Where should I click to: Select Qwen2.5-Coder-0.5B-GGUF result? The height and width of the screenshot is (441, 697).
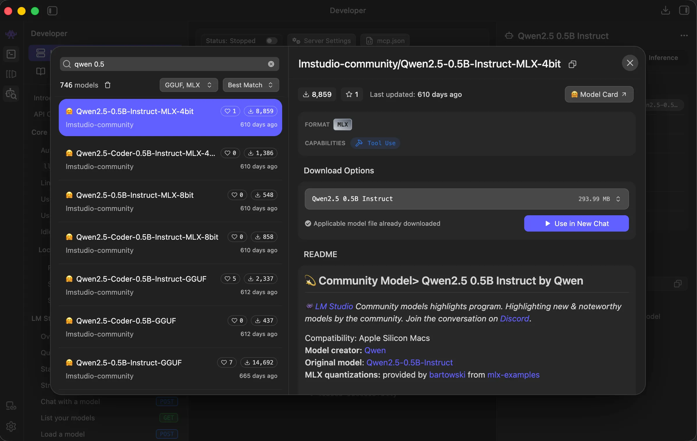[x=170, y=327]
